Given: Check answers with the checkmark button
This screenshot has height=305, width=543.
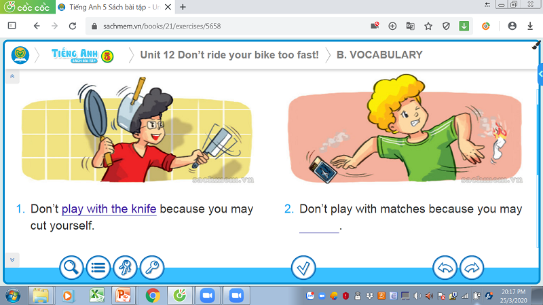Looking at the screenshot, I should [x=303, y=268].
